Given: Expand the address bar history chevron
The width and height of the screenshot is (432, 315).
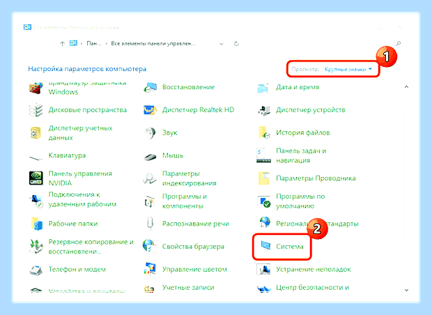Looking at the screenshot, I should pos(222,44).
